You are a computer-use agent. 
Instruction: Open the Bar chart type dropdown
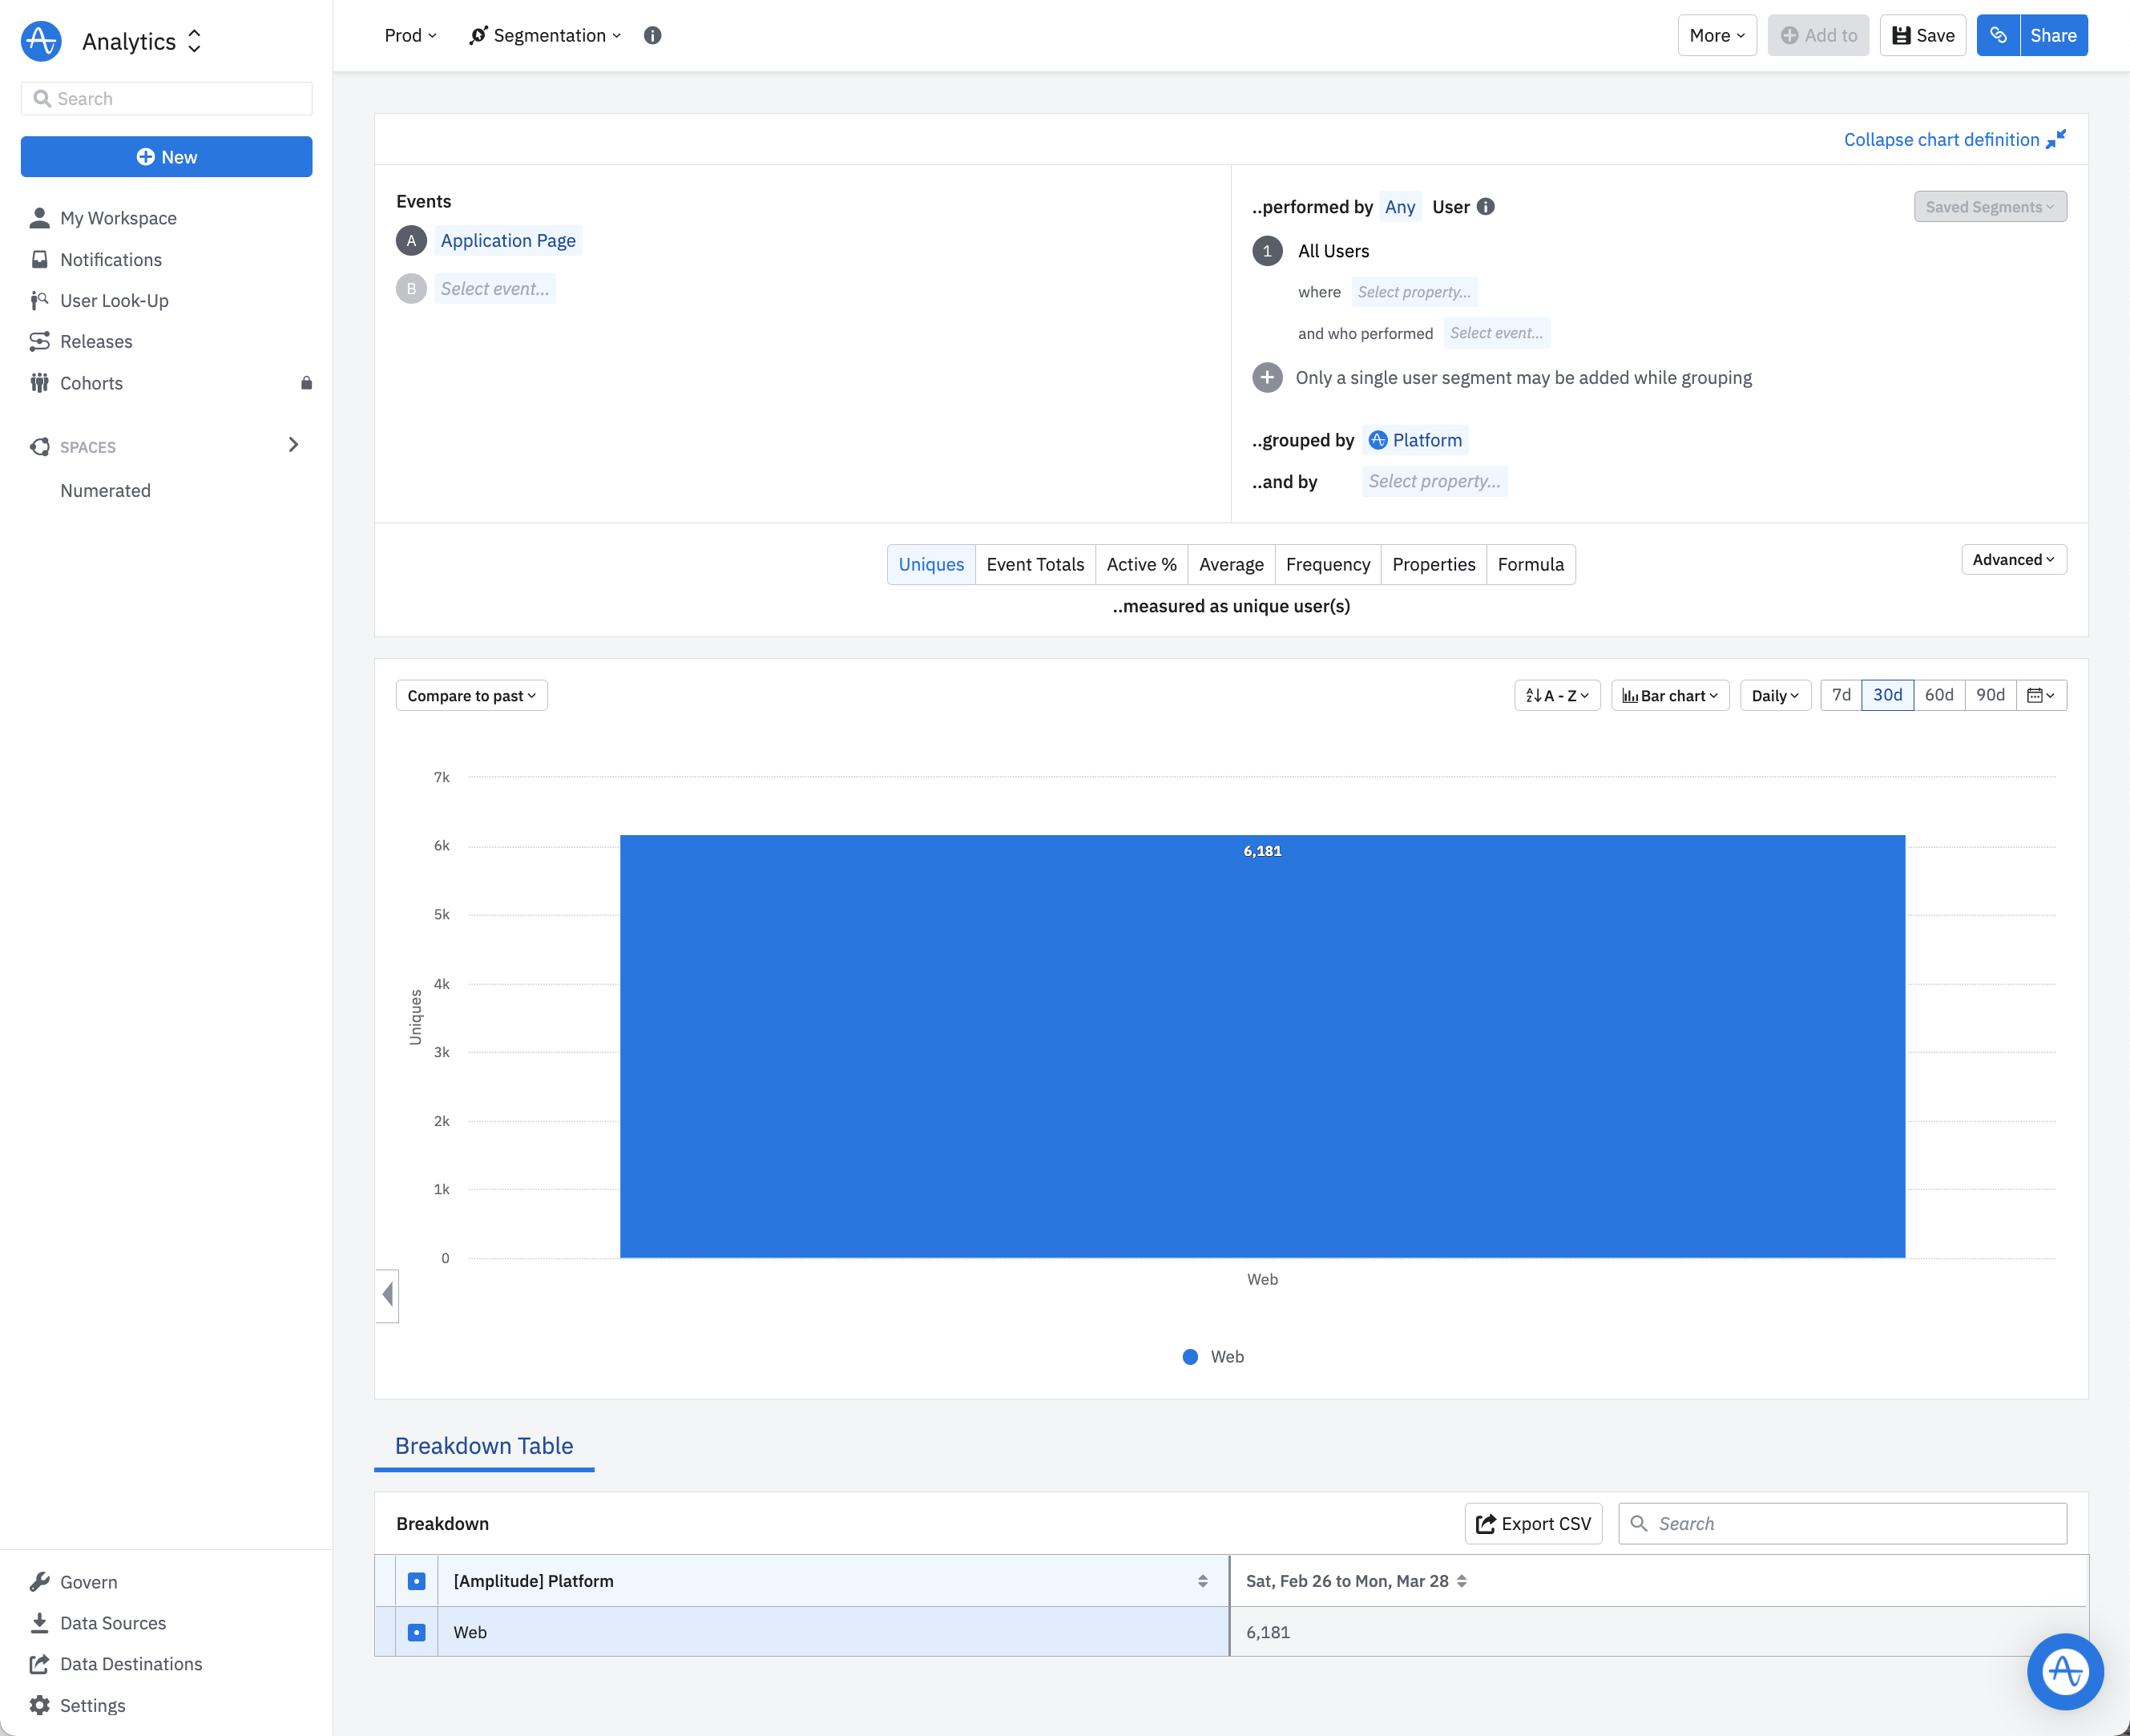1669,695
